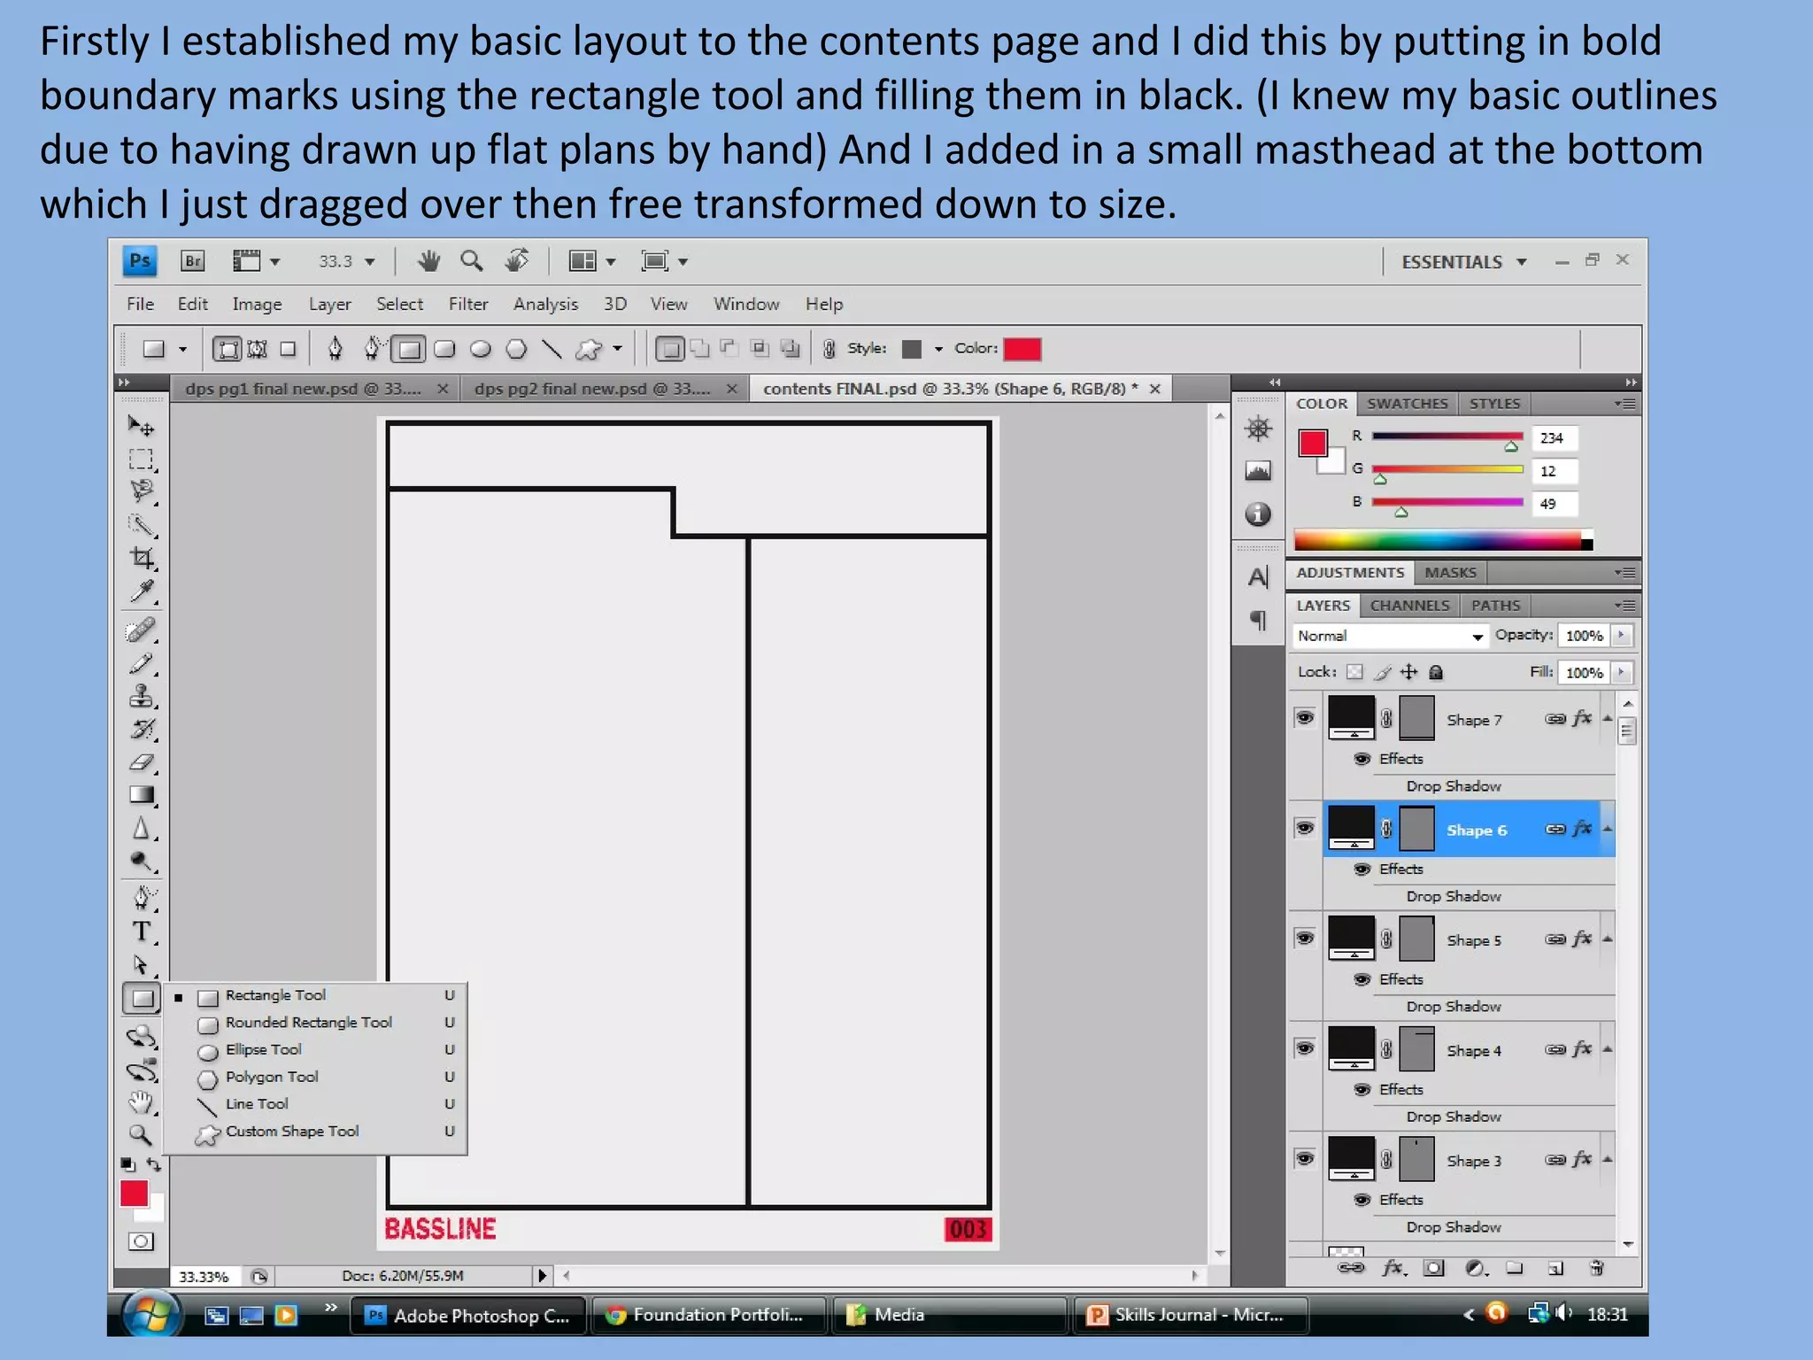Image resolution: width=1813 pixels, height=1360 pixels.
Task: Open the ESSENTIALS workspace dropdown
Action: (1464, 262)
